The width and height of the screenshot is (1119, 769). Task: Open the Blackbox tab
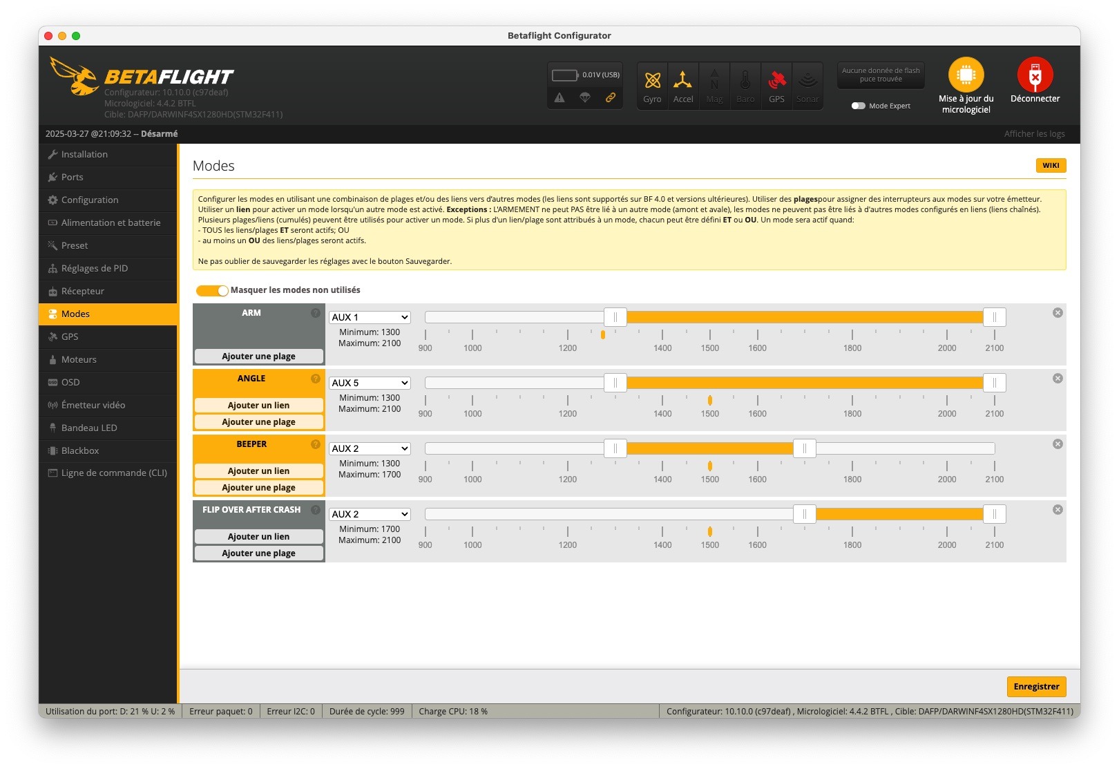click(108, 451)
